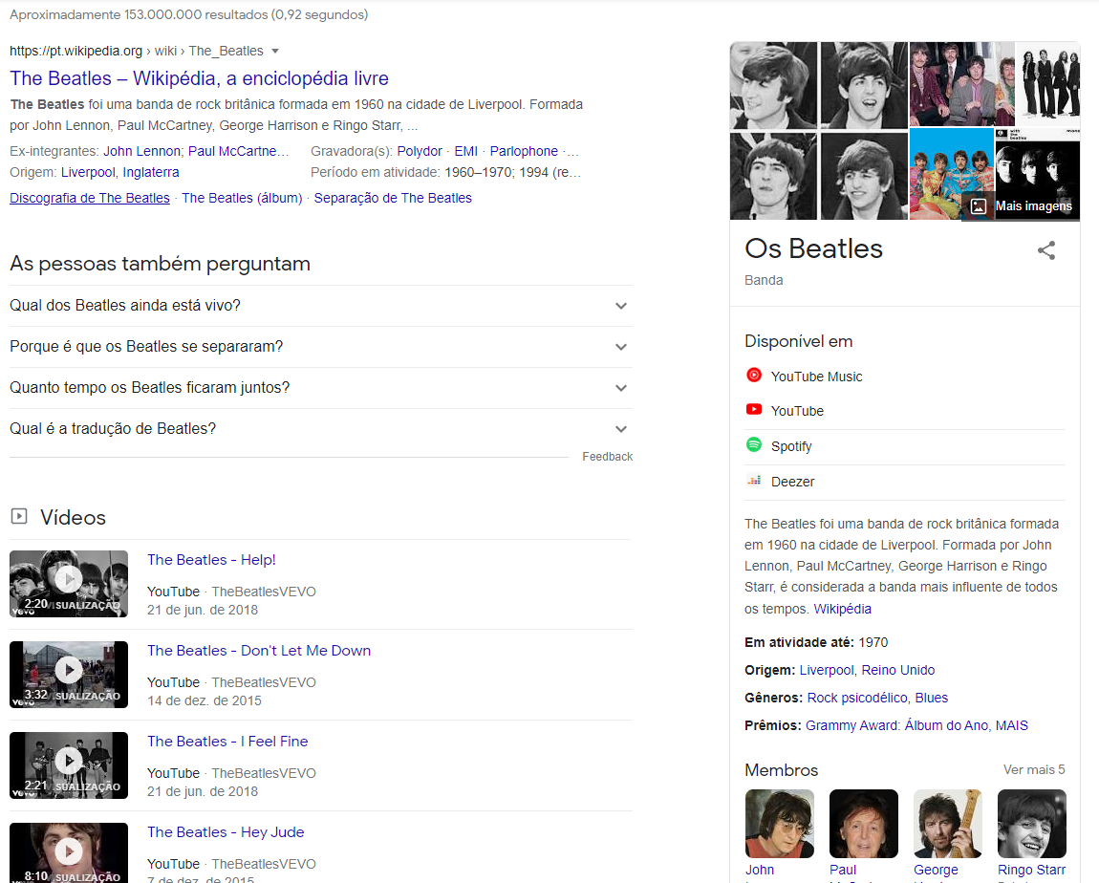
Task: Open the John Lennon ex-integrantes link
Action: click(143, 151)
